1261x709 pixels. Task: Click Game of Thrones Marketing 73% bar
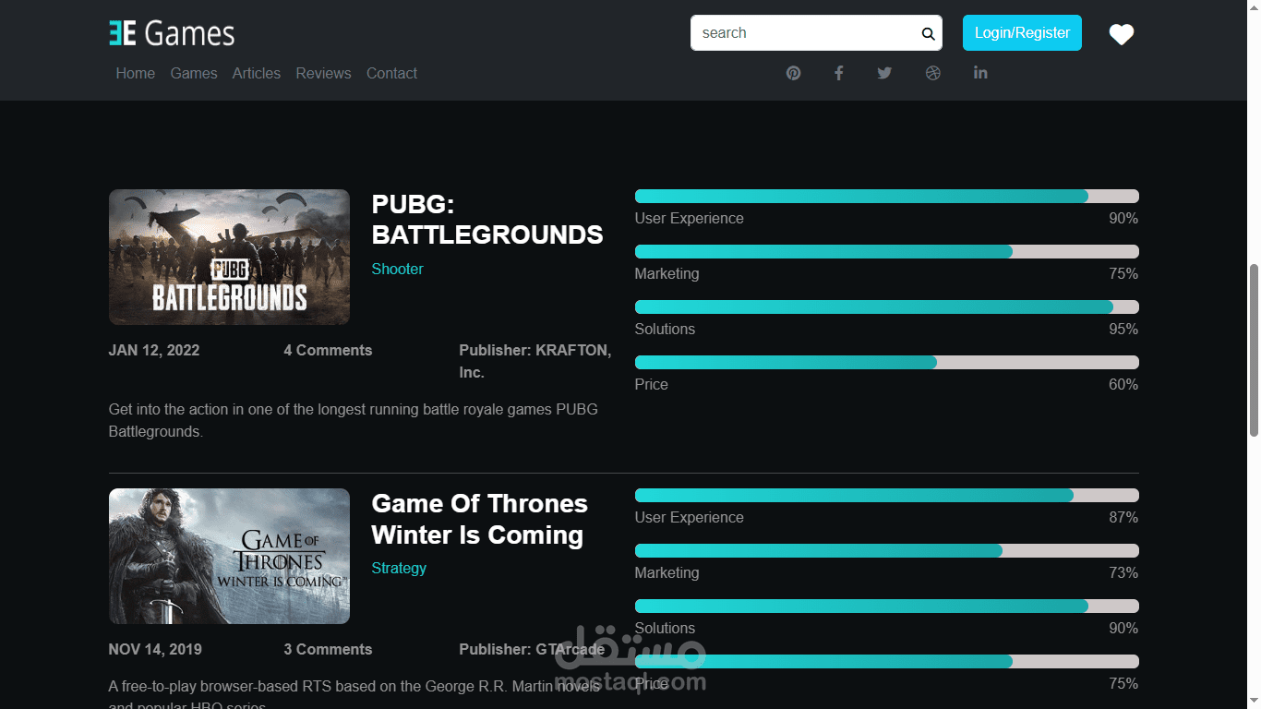click(886, 550)
